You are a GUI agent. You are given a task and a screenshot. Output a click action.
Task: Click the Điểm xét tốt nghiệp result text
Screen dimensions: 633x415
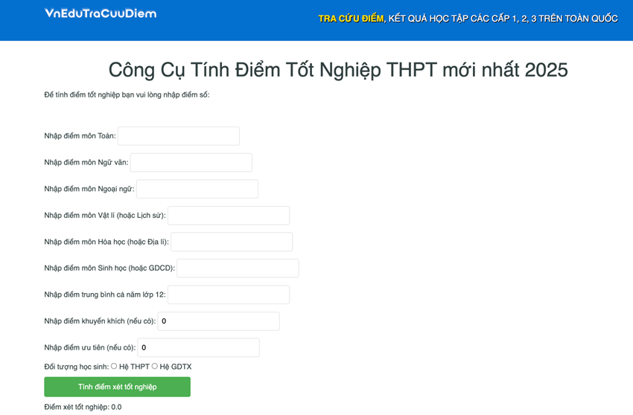[83, 407]
